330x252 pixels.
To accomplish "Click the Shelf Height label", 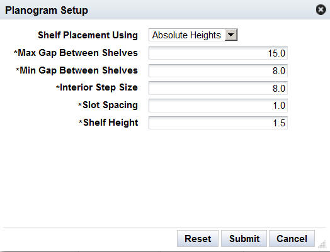I will 111,123.
